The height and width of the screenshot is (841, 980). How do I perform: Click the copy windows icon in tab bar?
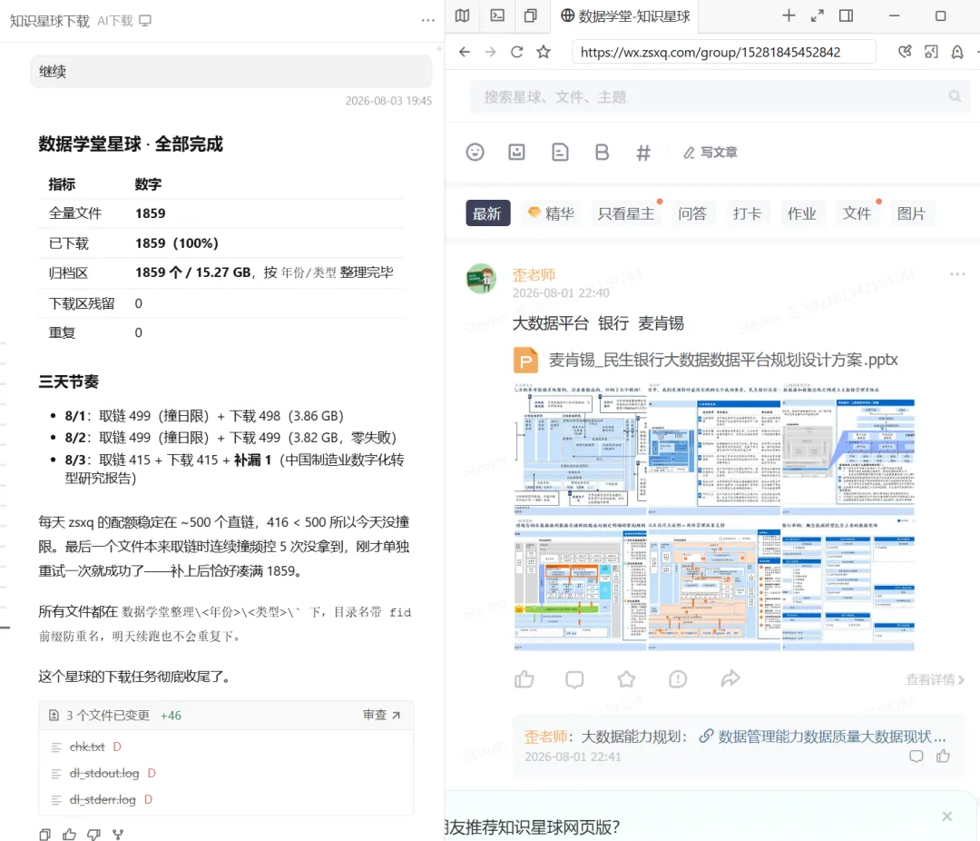tap(531, 15)
